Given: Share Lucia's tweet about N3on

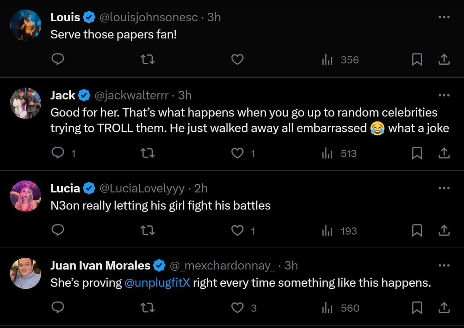Looking at the screenshot, I should point(444,231).
